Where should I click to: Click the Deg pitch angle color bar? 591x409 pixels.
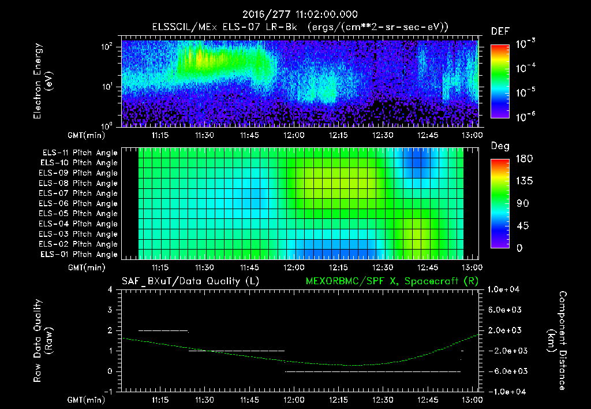pyautogui.click(x=500, y=204)
